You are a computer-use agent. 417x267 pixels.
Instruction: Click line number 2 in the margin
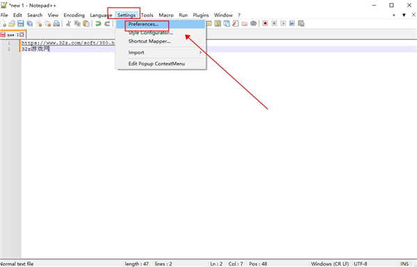pos(9,49)
